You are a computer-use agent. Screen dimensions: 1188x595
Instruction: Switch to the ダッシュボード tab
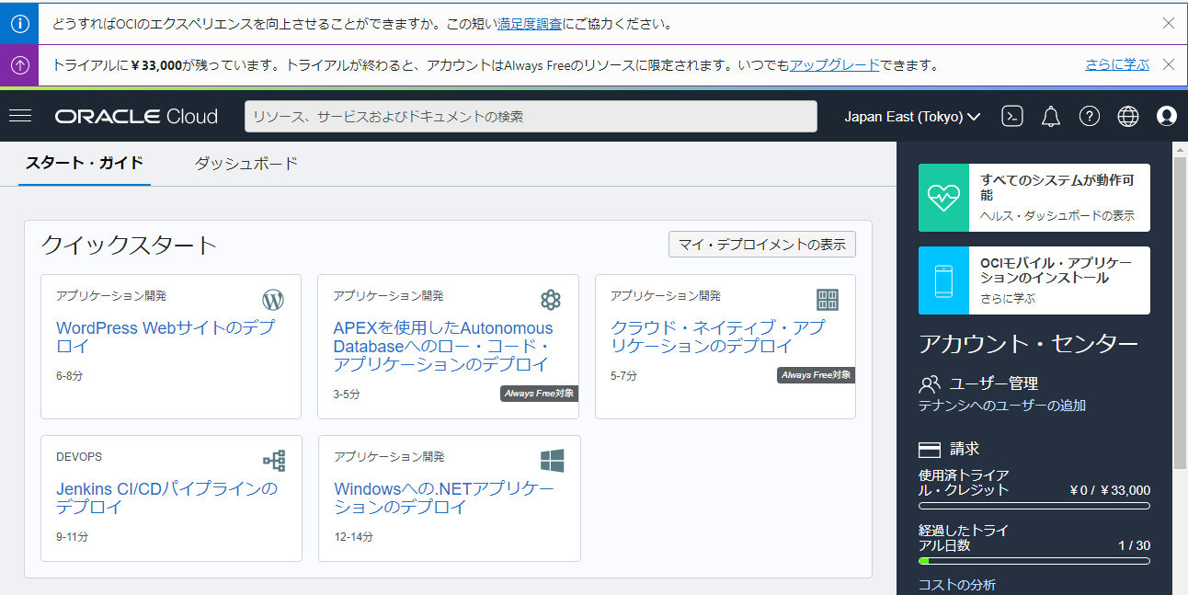point(246,164)
